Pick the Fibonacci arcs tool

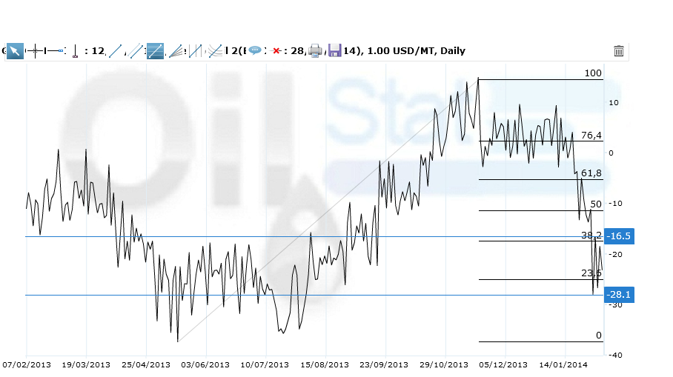click(215, 51)
